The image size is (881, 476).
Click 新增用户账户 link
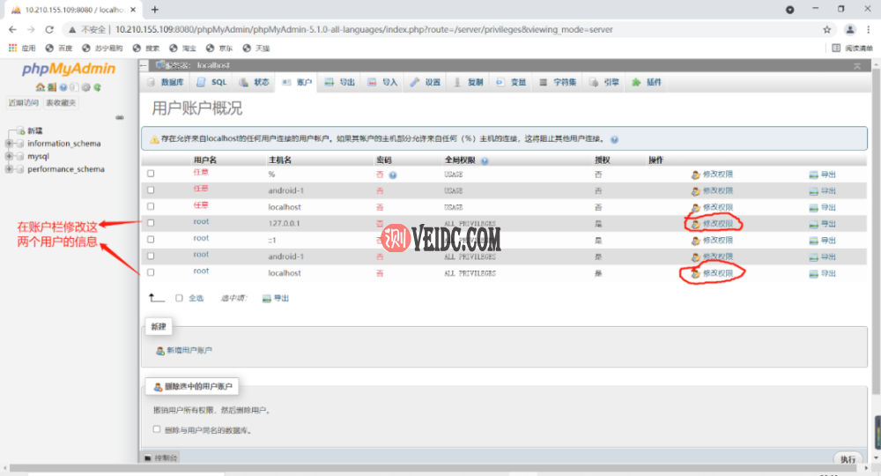tap(184, 350)
